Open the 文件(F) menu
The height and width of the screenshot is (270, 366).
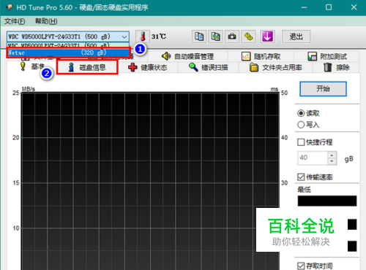point(15,21)
